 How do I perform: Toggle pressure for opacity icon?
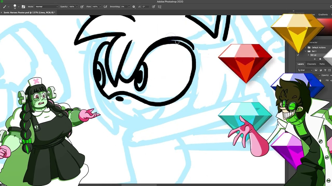82,7
